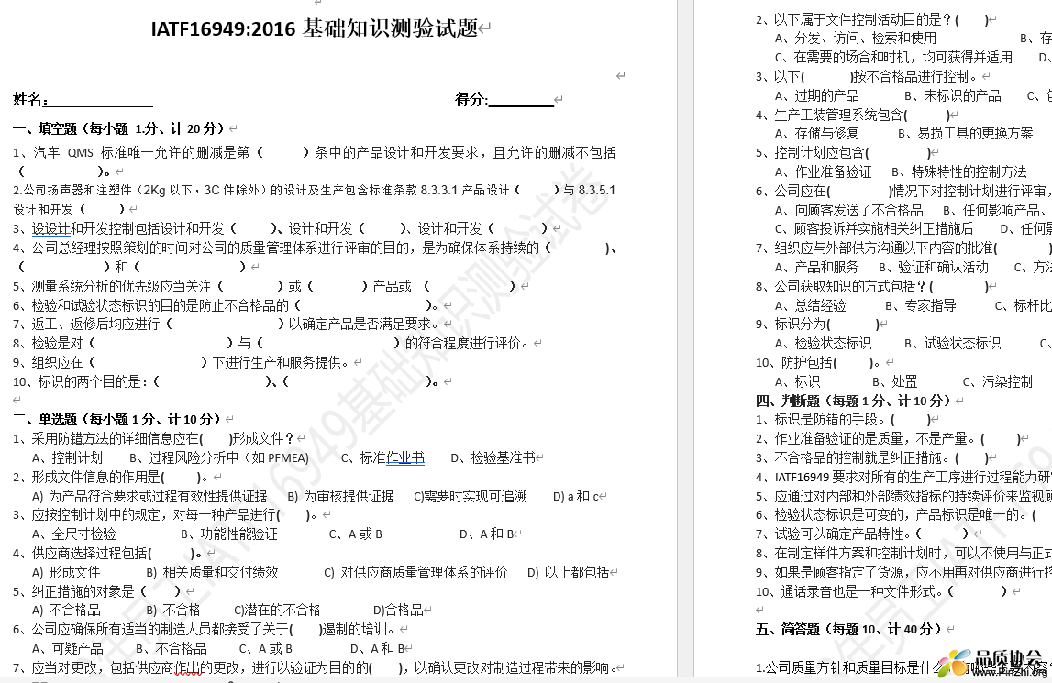Image resolution: width=1052 pixels, height=683 pixels.
Task: Click the title "IATF16949:2016 基础知识测验试题"
Action: (314, 28)
